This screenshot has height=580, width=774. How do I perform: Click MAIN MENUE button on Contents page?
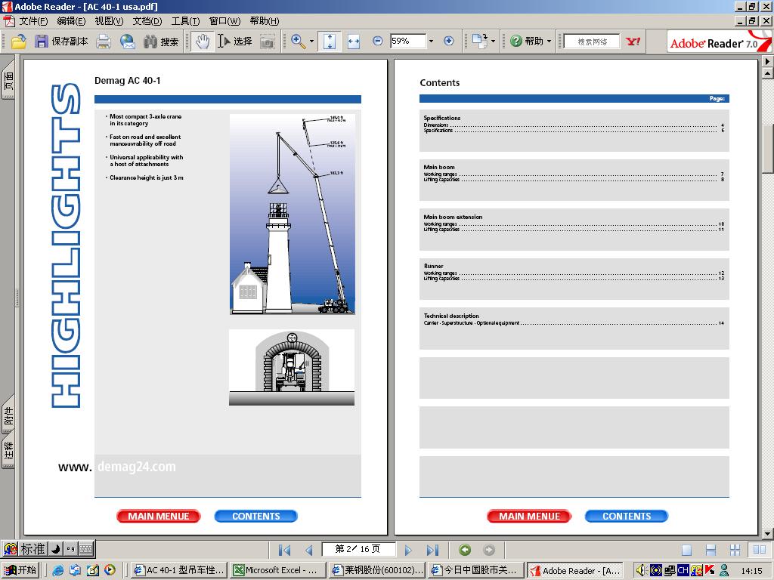click(529, 516)
